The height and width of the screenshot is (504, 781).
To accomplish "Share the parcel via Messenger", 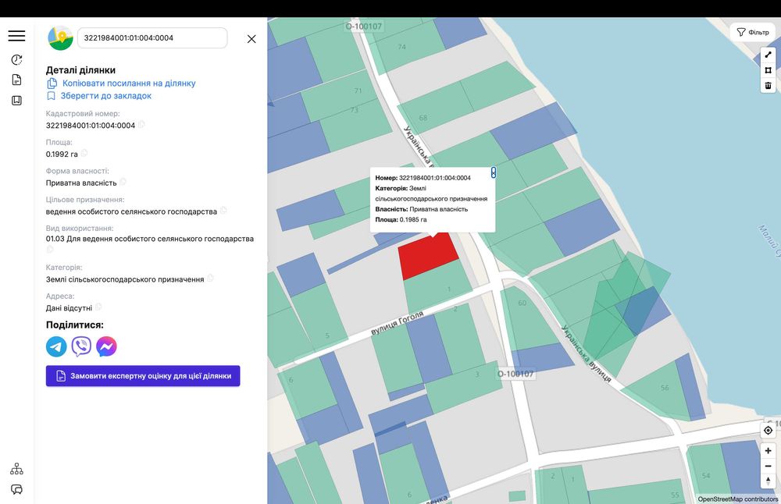I will click(106, 346).
